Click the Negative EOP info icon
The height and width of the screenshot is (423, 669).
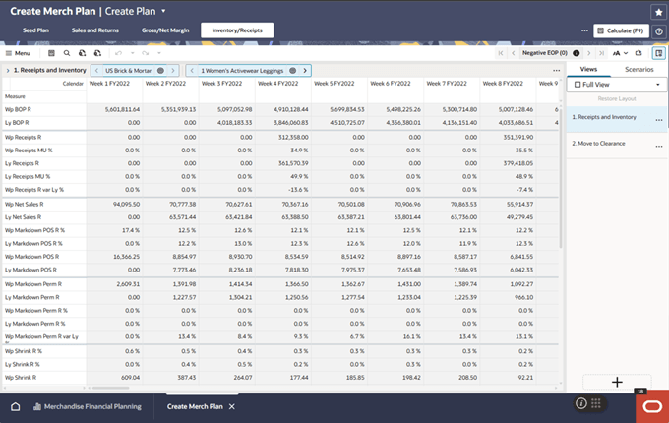(576, 53)
